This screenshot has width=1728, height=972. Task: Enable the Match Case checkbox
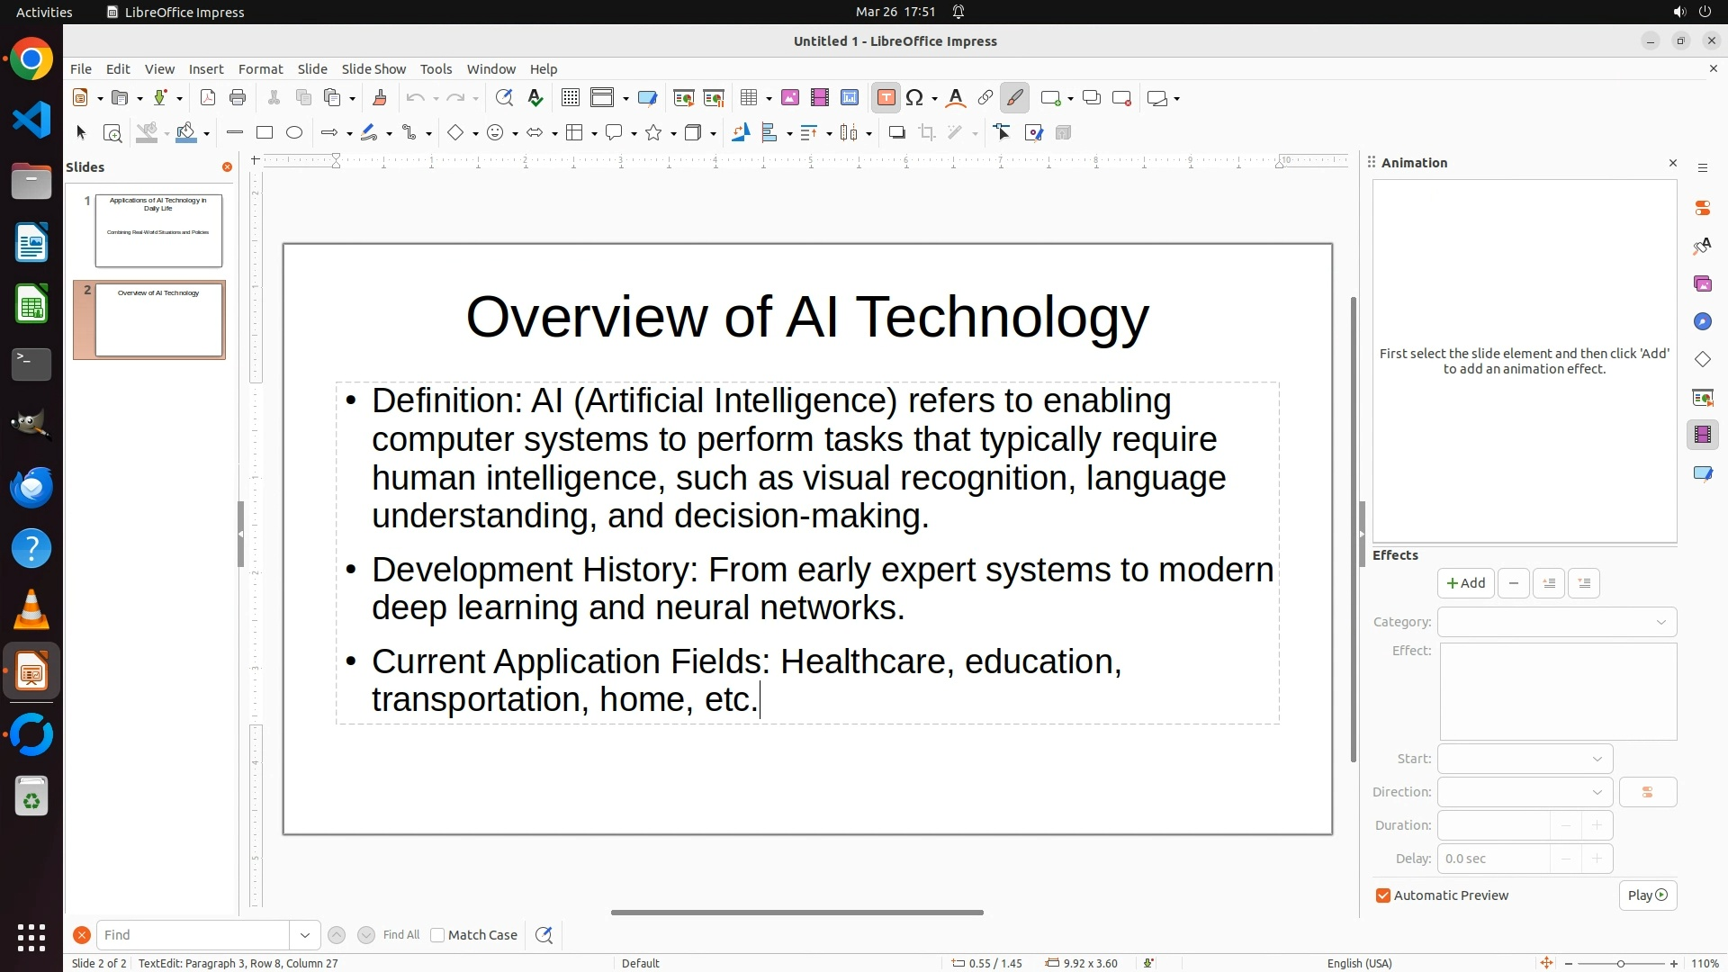click(x=437, y=935)
